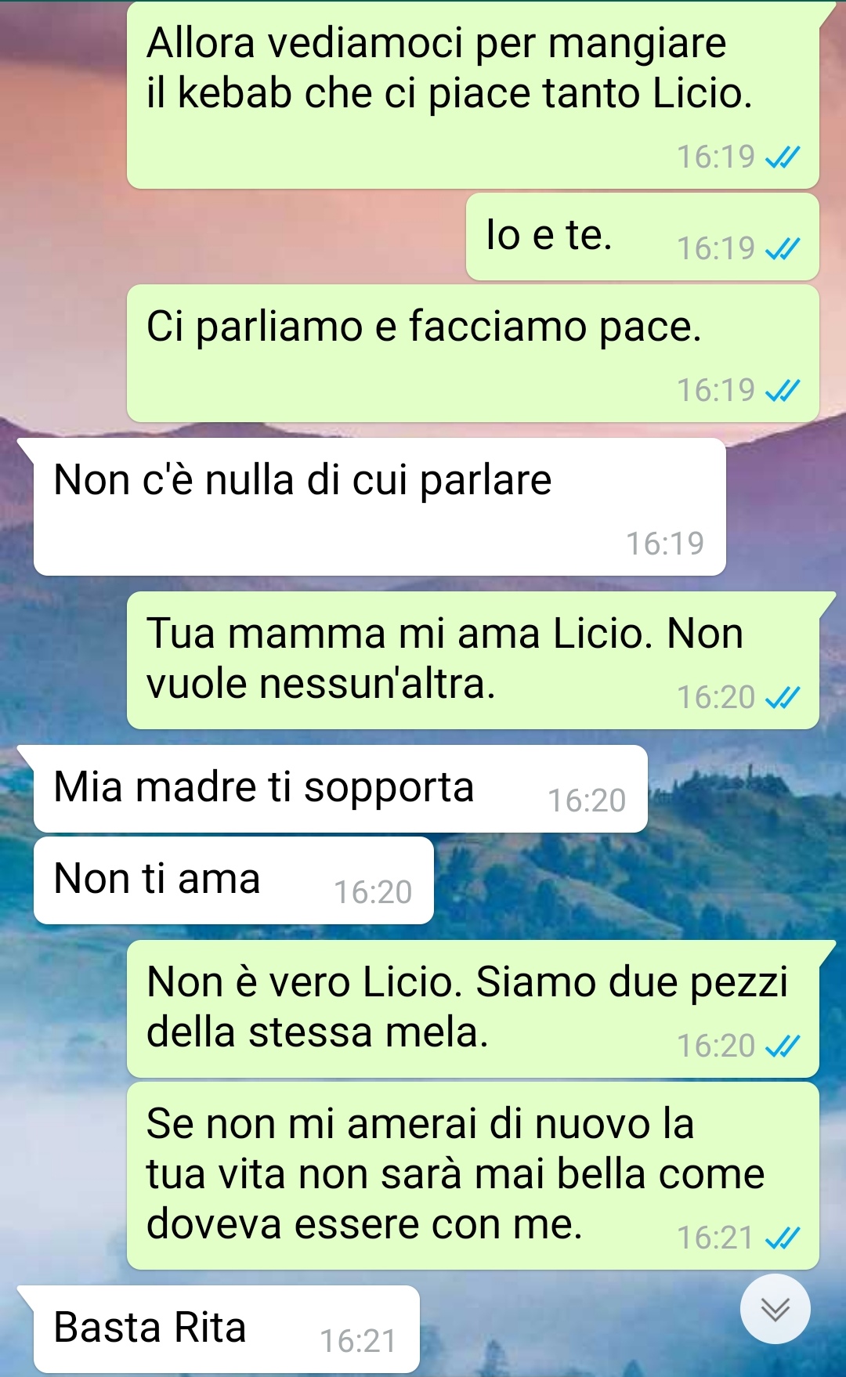Tap blue ticks on 'Tua mamma mi ama' message

pyautogui.click(x=782, y=697)
